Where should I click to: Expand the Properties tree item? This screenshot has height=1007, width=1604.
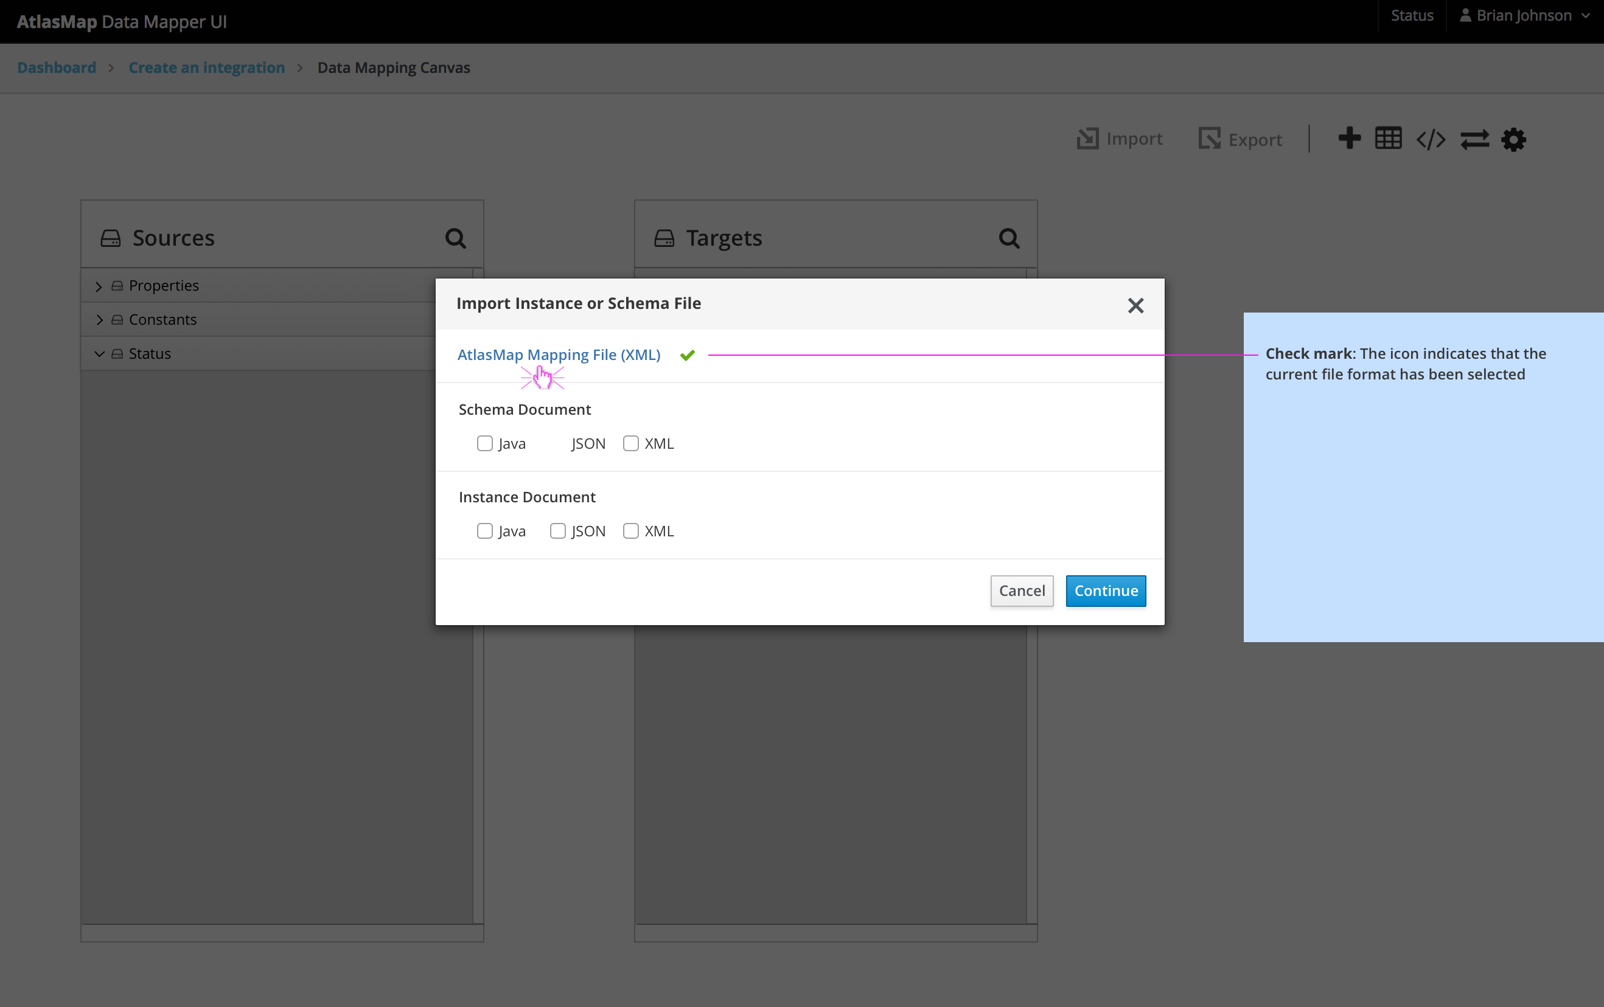[99, 286]
